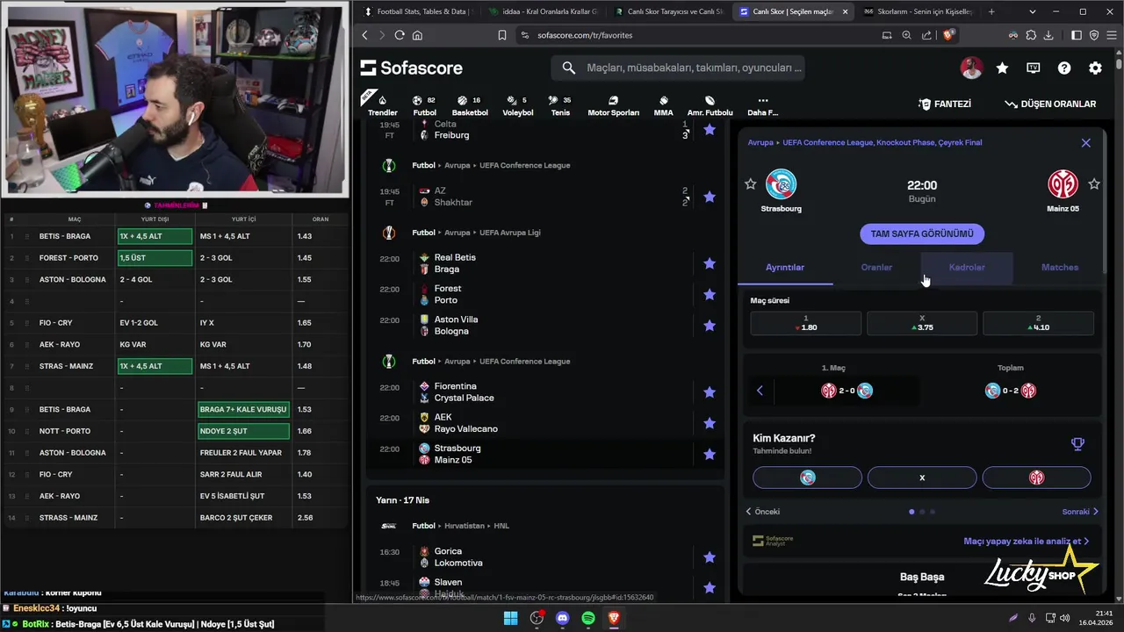Open the browser downloads icon
The height and width of the screenshot is (632, 1124).
pyautogui.click(x=1048, y=35)
